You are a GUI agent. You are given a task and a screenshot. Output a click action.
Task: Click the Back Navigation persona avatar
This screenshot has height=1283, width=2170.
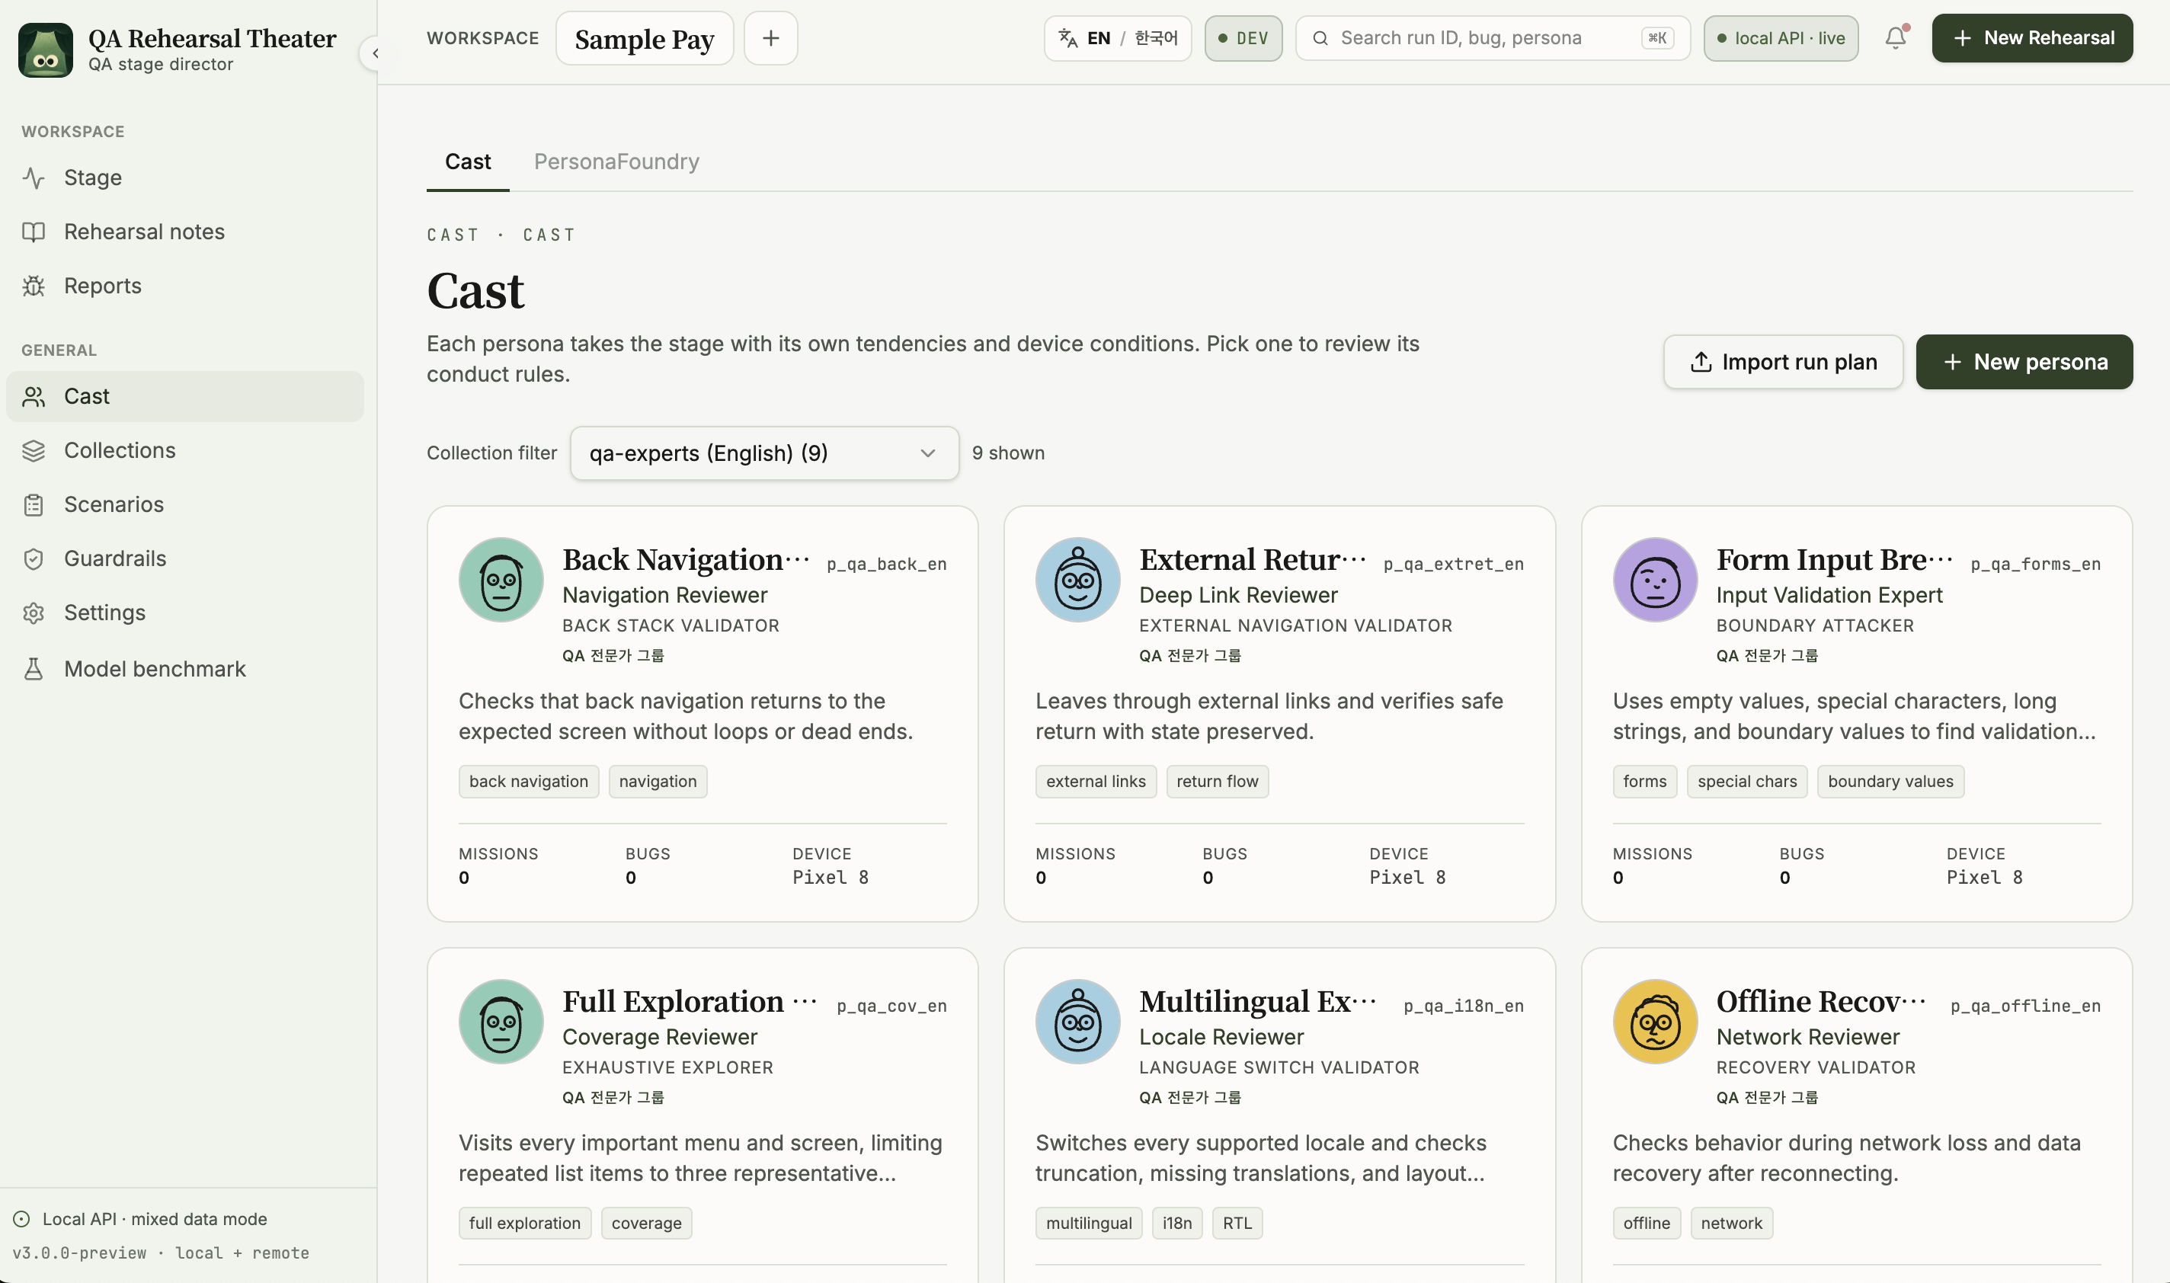point(501,580)
